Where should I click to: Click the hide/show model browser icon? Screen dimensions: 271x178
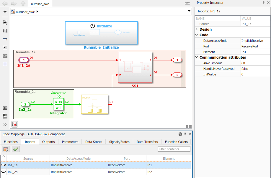click(x=5, y=11)
